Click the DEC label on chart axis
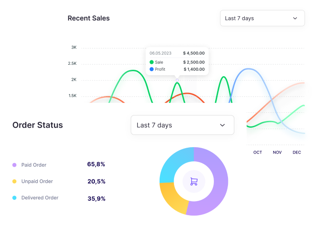This screenshot has width=315, height=231. [x=297, y=153]
